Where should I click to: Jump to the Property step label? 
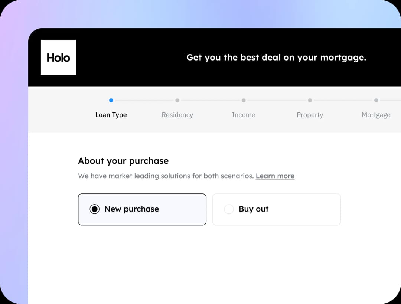pyautogui.click(x=310, y=115)
